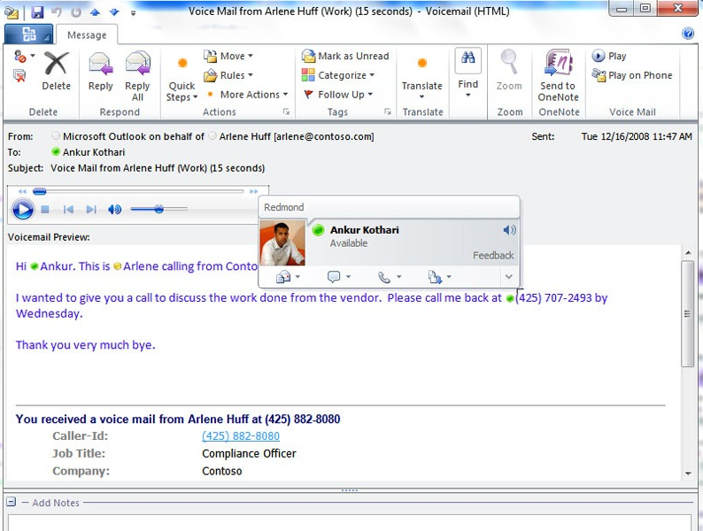Click the fast-forward arrows on the seek bar
The height and width of the screenshot is (531, 703).
point(254,192)
